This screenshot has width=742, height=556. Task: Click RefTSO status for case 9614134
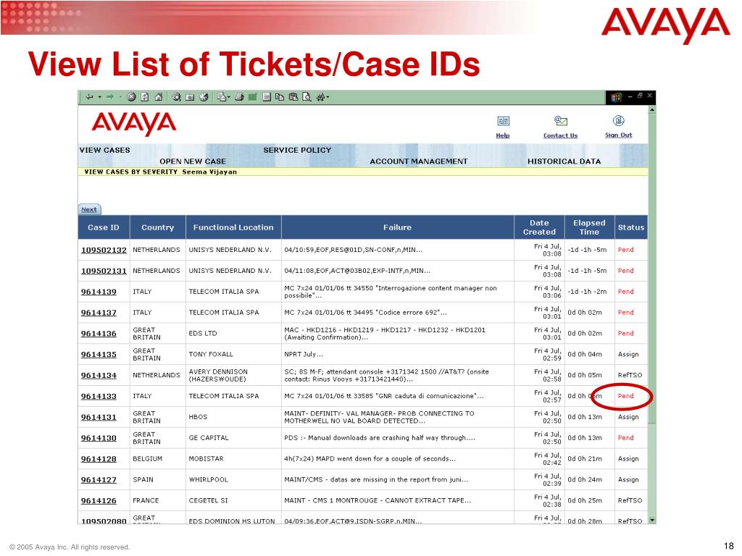coord(630,375)
